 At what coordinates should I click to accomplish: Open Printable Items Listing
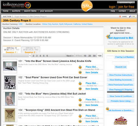120,101
